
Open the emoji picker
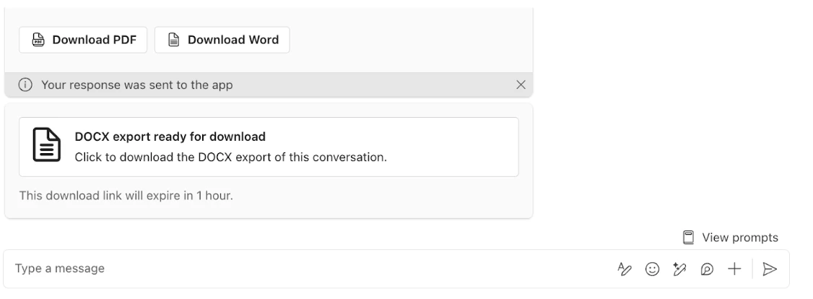point(652,269)
